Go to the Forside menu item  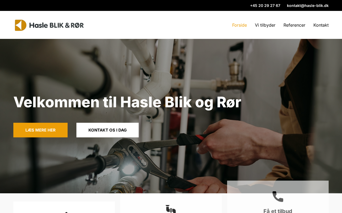(x=239, y=25)
